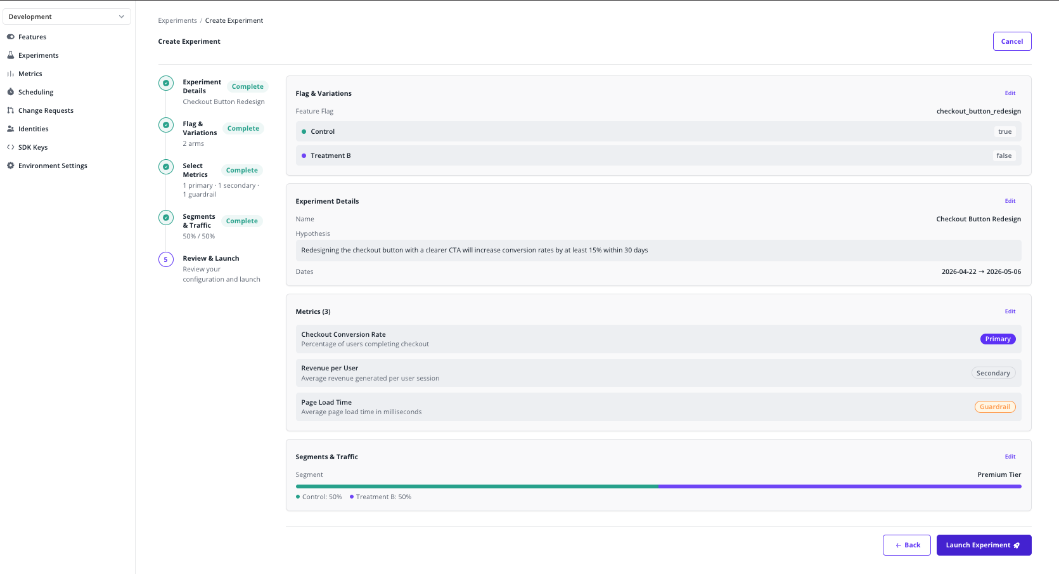Select step 5 Review & Launch
The width and height of the screenshot is (1059, 574).
[210, 259]
